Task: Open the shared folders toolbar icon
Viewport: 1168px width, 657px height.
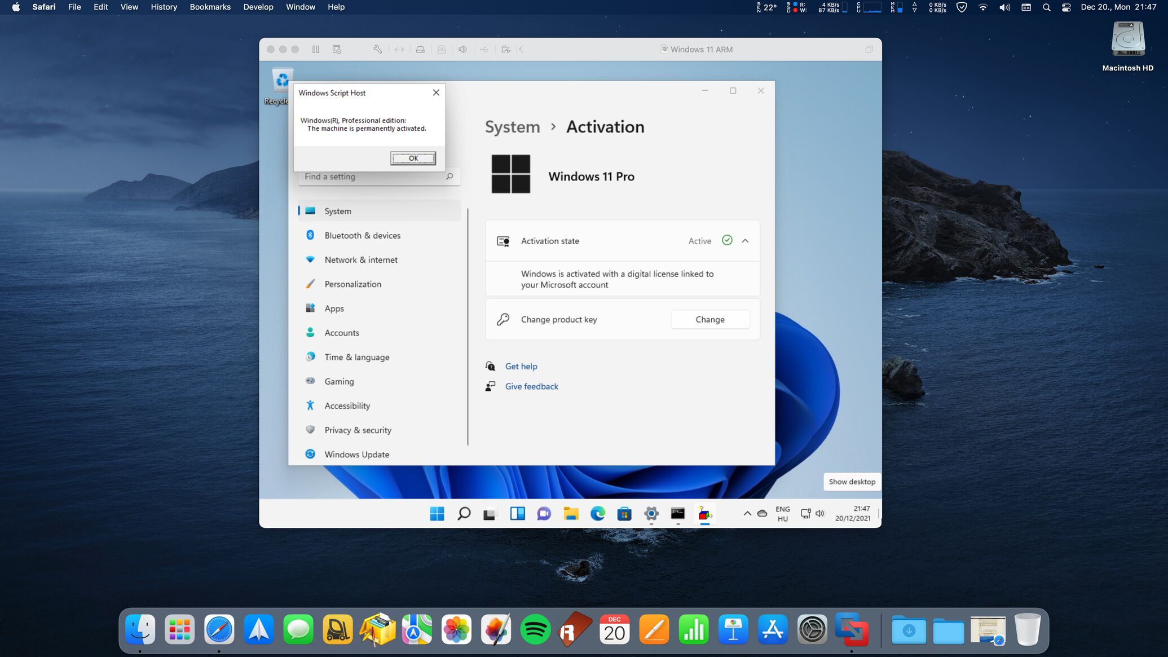Action: (506, 50)
